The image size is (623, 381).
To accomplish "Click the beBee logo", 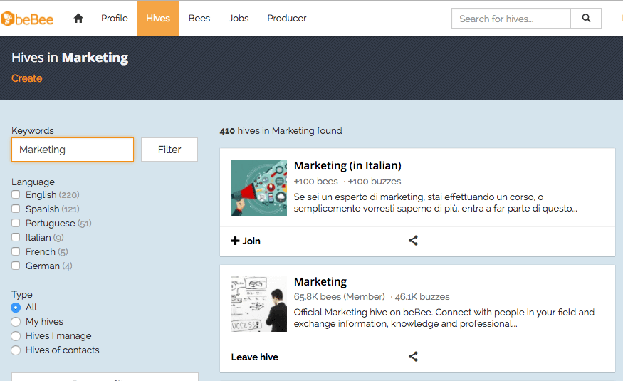I will pos(27,18).
